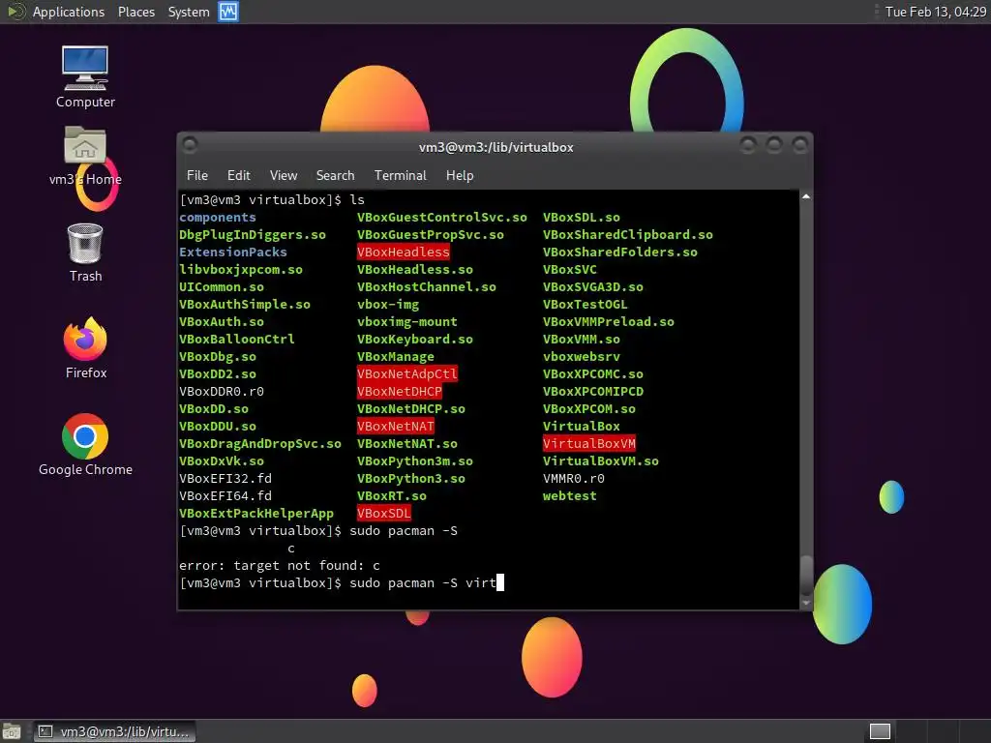Click the 'DbgPlugInDiggers.so' file name

point(253,234)
